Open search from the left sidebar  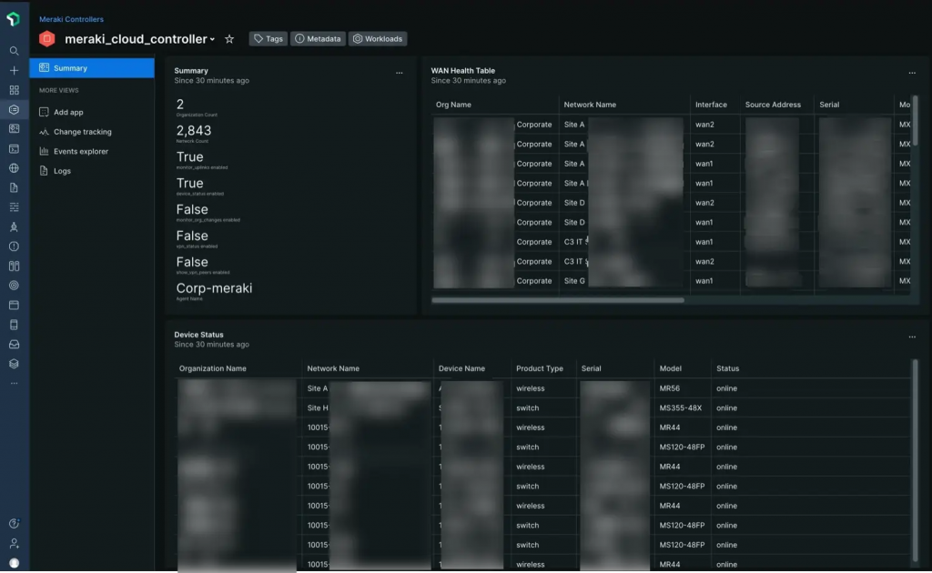click(14, 50)
